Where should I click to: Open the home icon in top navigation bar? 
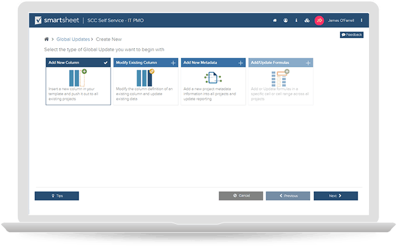click(x=274, y=20)
